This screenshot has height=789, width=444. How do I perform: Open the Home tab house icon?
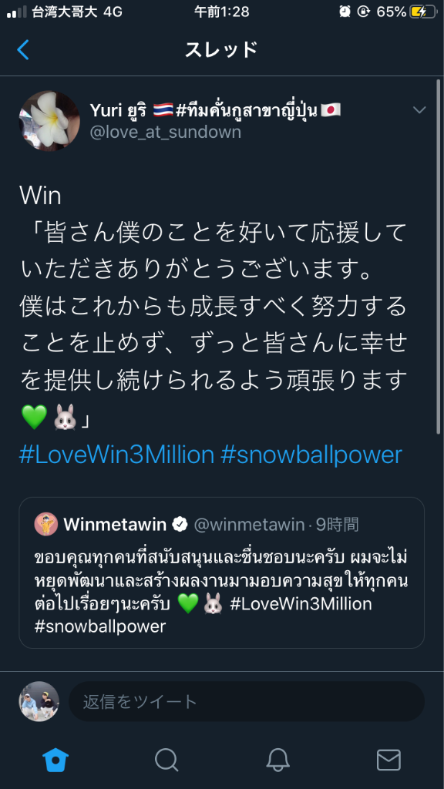pos(55,759)
